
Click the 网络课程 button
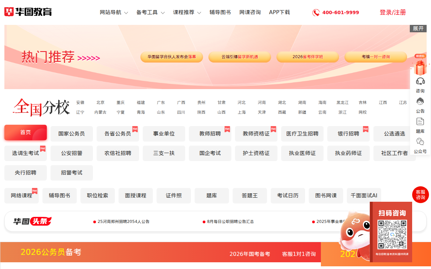22,196
